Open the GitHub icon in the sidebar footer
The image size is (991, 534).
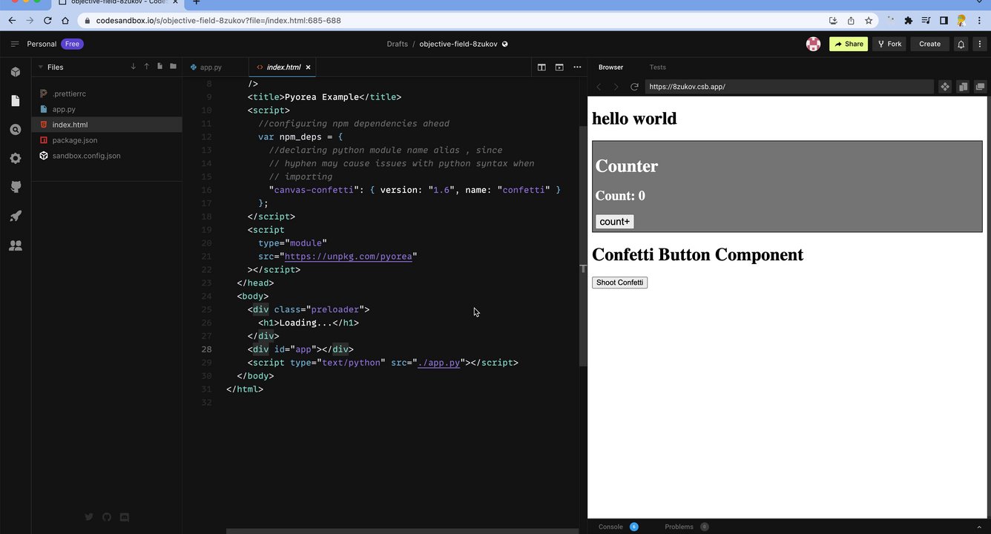pyautogui.click(x=107, y=517)
